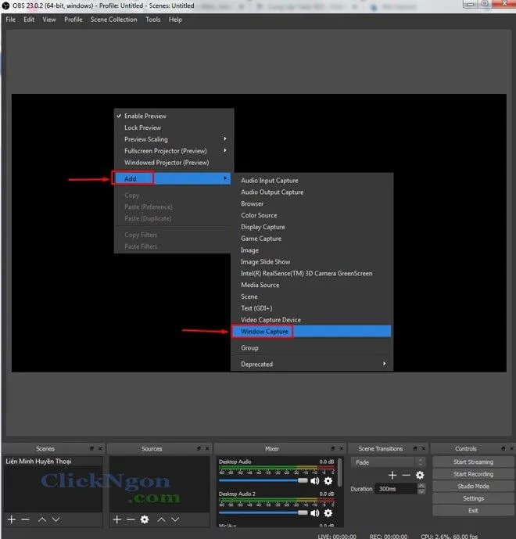The image size is (516, 539).
Task: Move scene down with arrow icon
Action: [x=56, y=519]
